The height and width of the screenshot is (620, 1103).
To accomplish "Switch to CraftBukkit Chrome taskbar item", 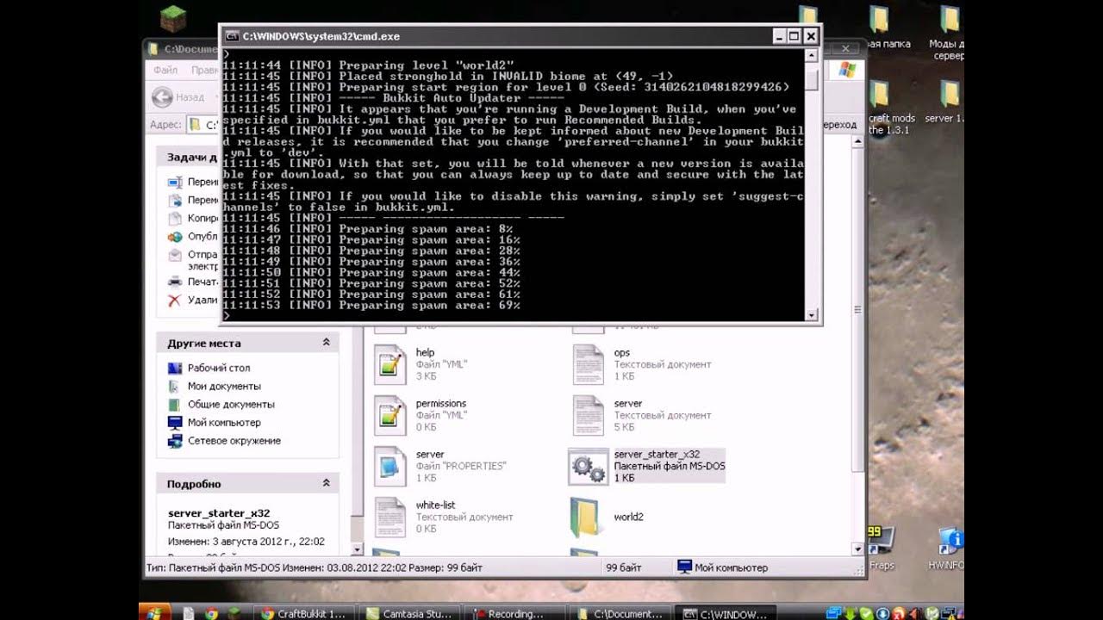I will tap(303, 614).
